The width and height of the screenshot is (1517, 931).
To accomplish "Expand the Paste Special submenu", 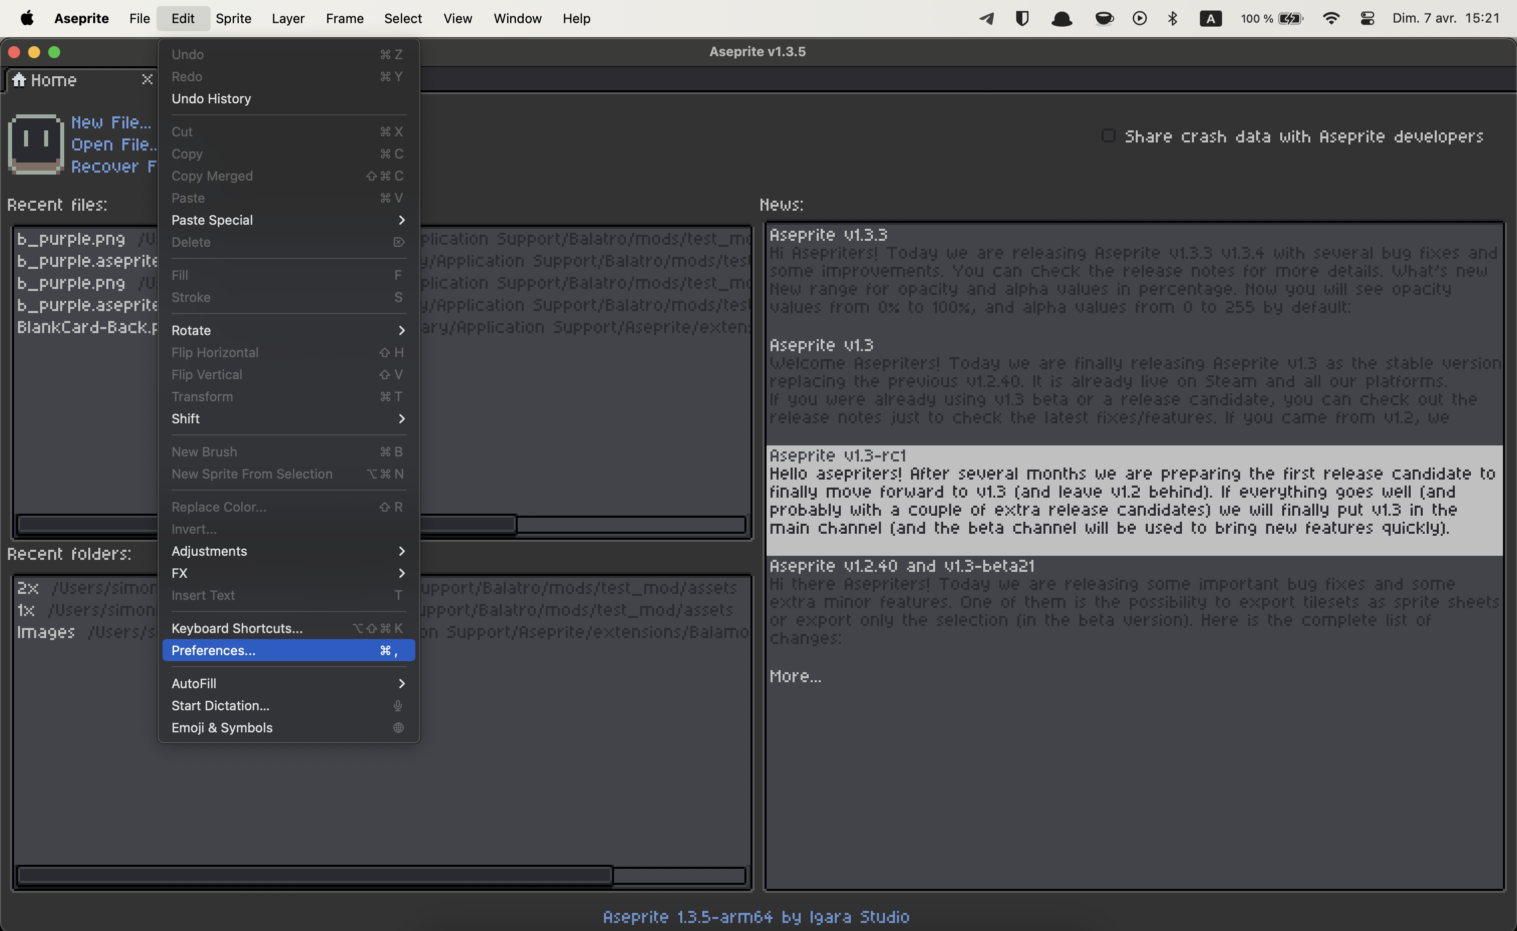I will click(288, 220).
